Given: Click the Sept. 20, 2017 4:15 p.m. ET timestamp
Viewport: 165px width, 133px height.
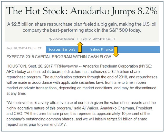Looking at the screenshot, I should [24, 48].
